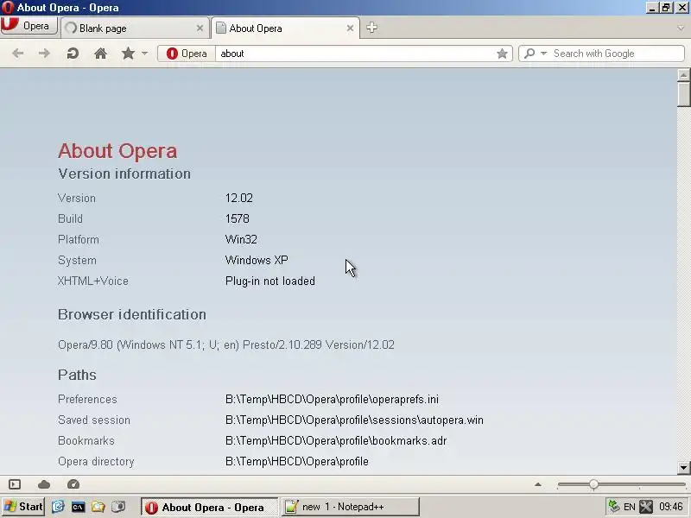Screen dimensions: 691x518
Task: Select the Windows XP system value
Action: 257,261
